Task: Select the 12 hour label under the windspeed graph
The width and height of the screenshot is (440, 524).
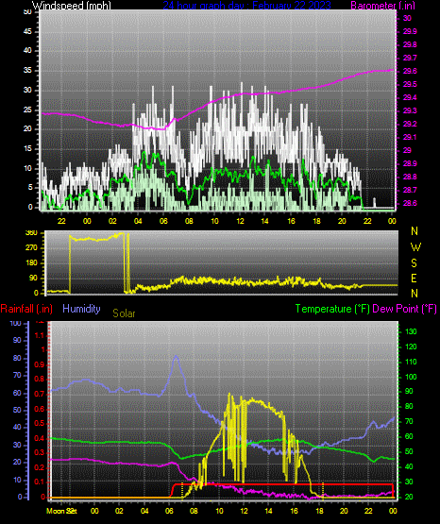Action: (x=240, y=221)
